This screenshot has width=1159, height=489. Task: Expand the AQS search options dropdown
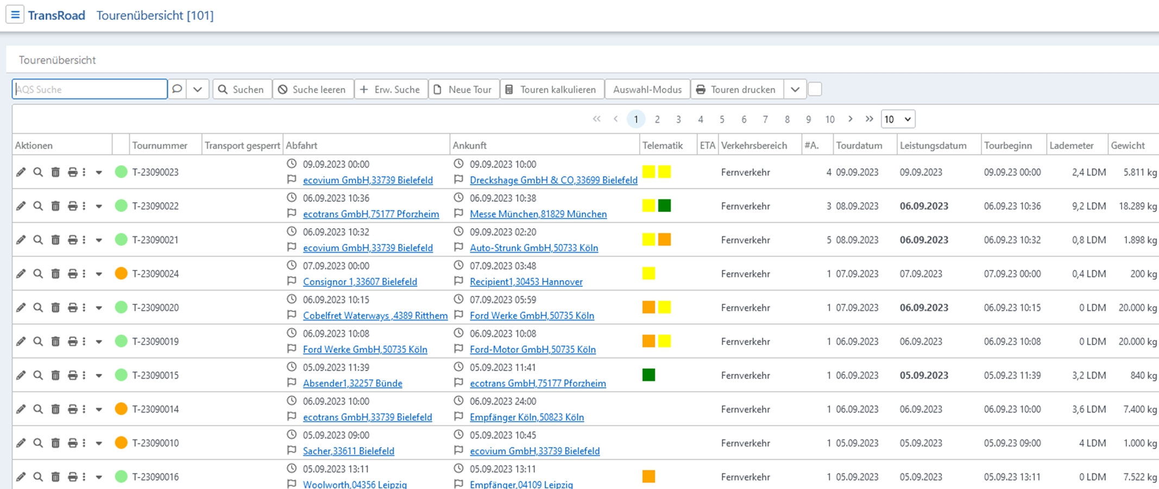pyautogui.click(x=198, y=89)
